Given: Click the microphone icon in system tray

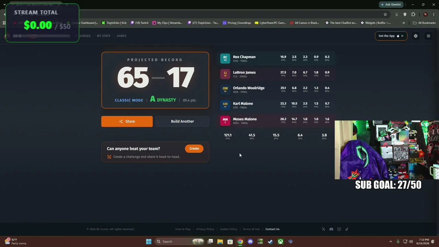Looking at the screenshot, I should (398, 242).
